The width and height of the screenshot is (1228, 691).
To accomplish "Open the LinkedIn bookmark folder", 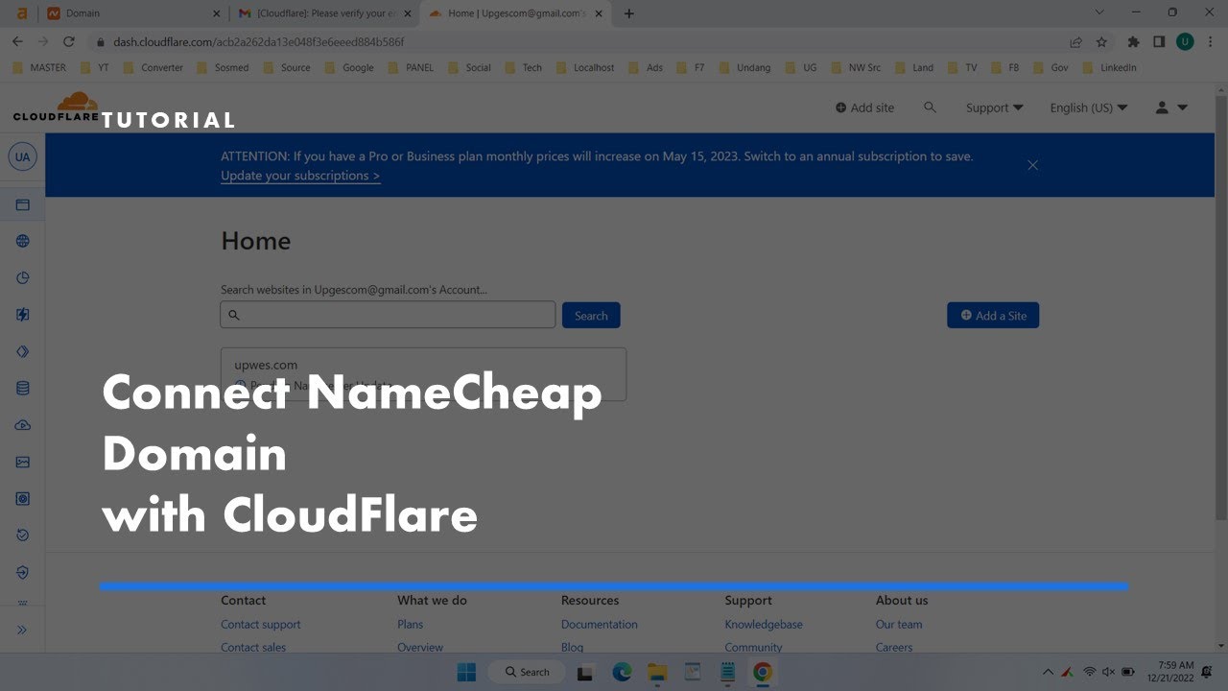I will point(1109,68).
